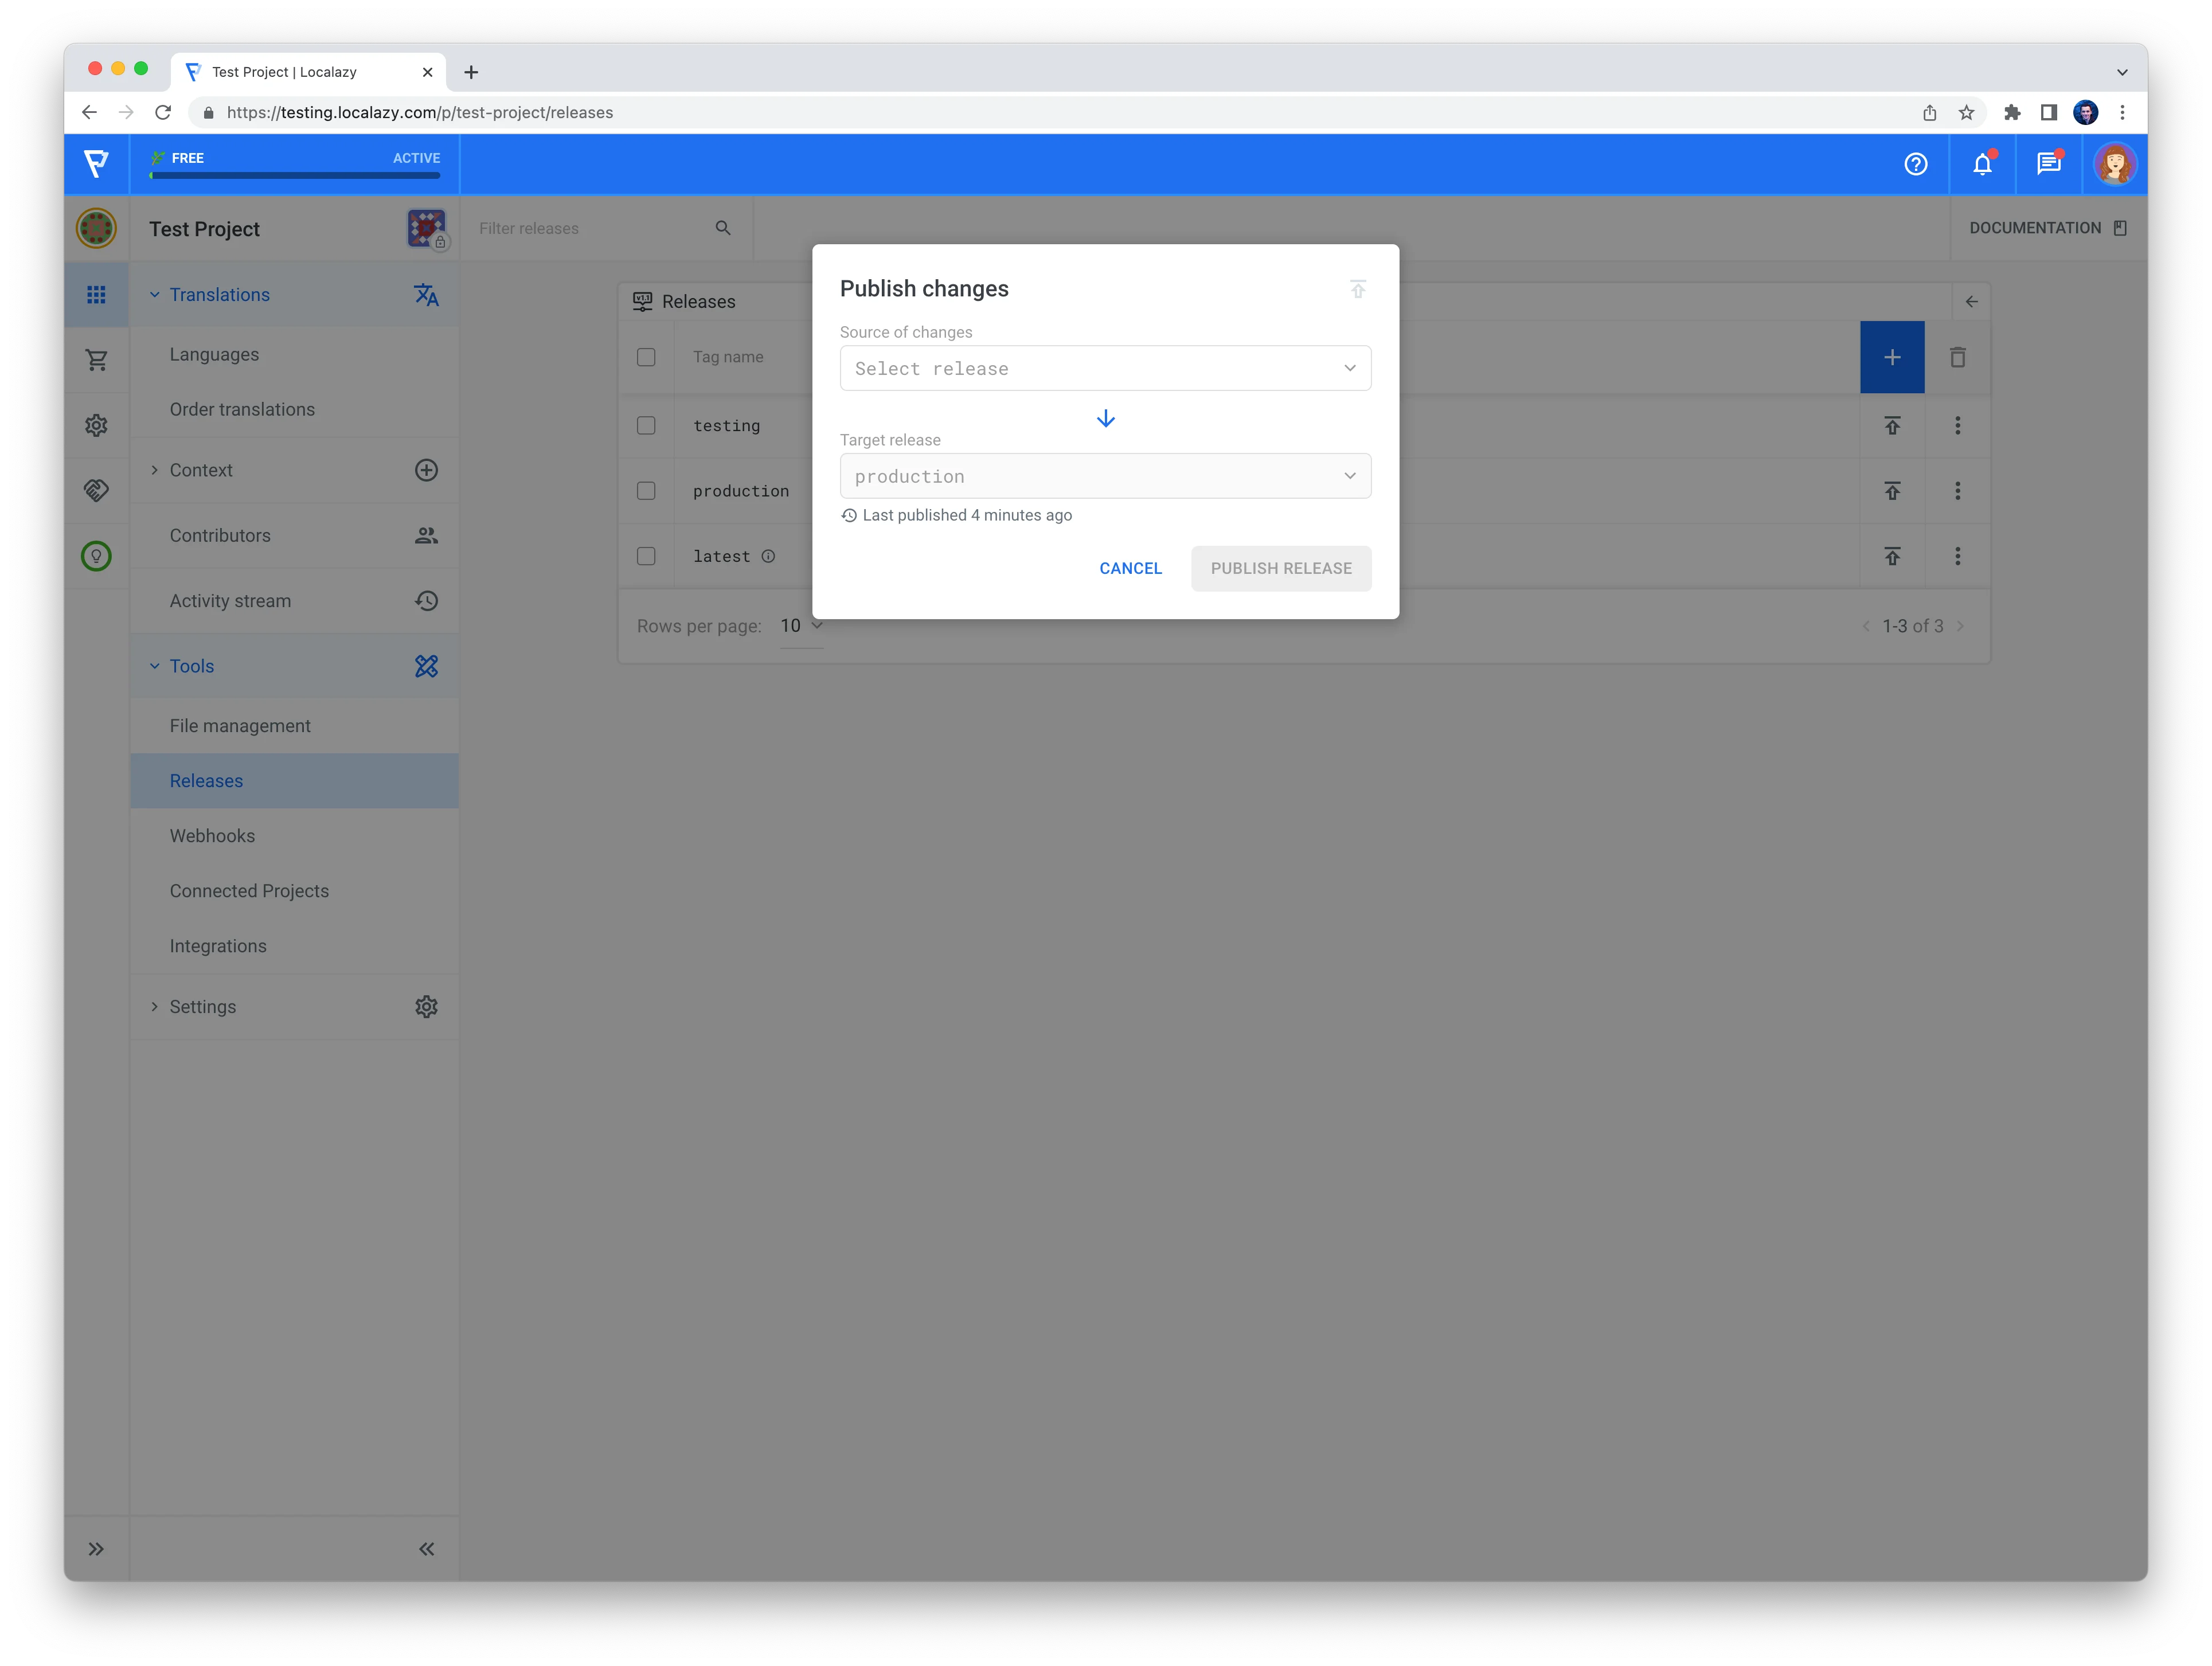2212x1666 pixels.
Task: Tick the production release checkbox
Action: 646,491
